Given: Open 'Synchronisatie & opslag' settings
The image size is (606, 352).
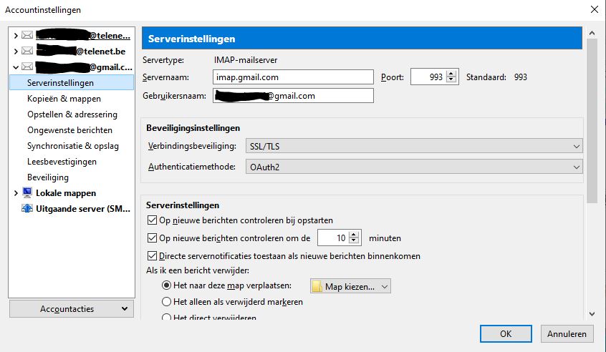Looking at the screenshot, I should (x=73, y=146).
